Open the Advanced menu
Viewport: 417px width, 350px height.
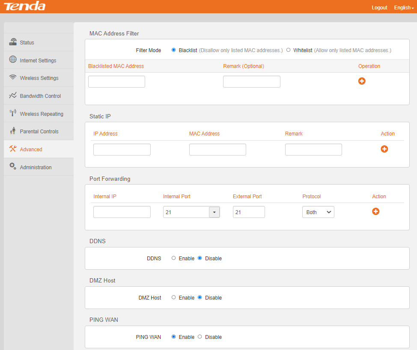coord(39,149)
